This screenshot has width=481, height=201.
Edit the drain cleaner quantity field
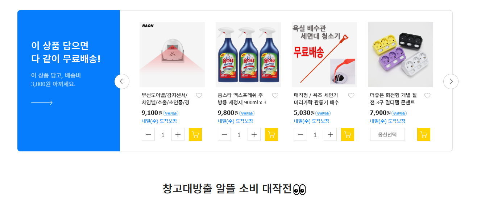pyautogui.click(x=315, y=134)
